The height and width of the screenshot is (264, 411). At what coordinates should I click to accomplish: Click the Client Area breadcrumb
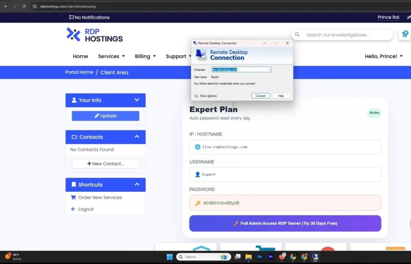pos(114,73)
